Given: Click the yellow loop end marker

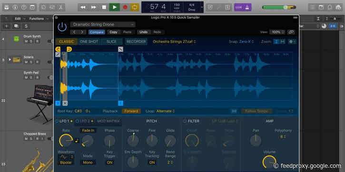Looking at the screenshot, I should pyautogui.click(x=69, y=49).
